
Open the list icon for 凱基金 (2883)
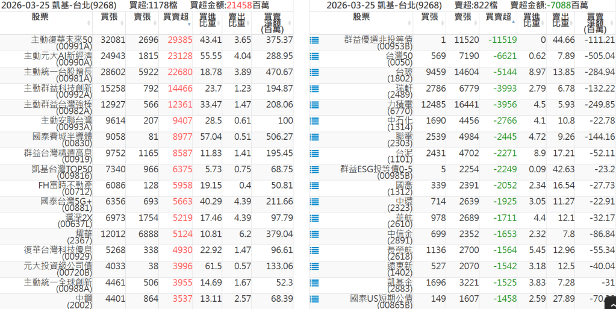(x=314, y=284)
